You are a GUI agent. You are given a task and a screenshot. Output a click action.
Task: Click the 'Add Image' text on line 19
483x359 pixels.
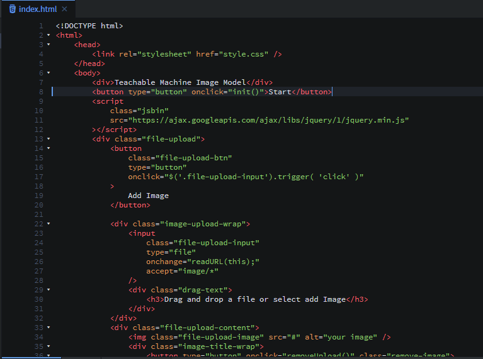[149, 196]
